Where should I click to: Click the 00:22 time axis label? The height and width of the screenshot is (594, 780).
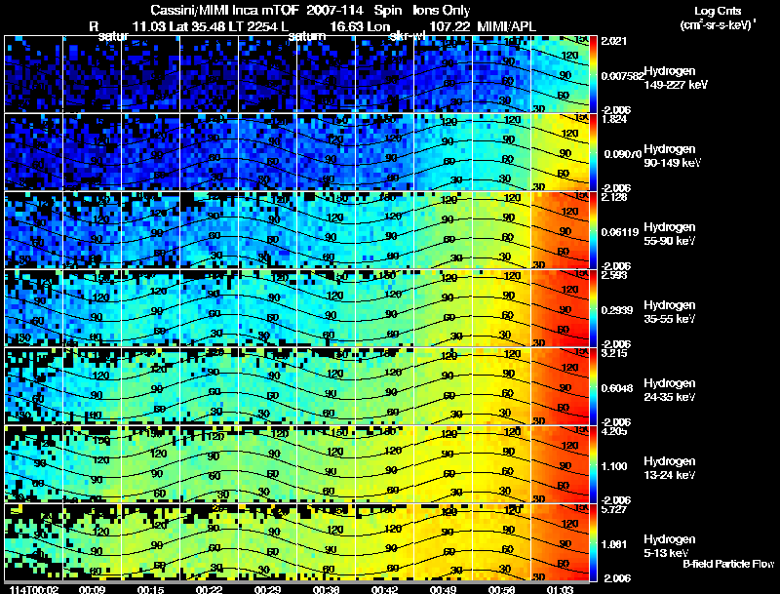(x=209, y=589)
